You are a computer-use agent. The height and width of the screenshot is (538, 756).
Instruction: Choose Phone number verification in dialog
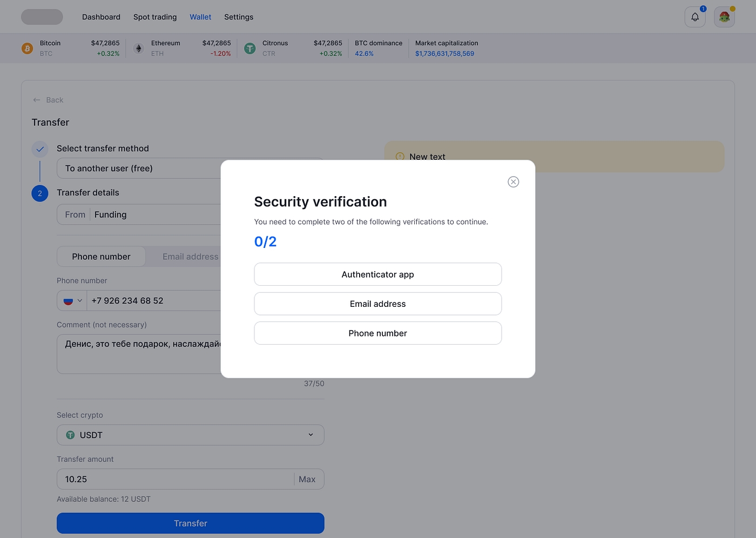point(377,333)
